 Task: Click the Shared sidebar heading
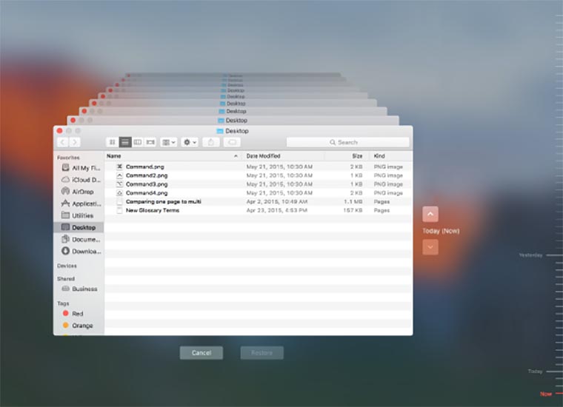(x=66, y=279)
